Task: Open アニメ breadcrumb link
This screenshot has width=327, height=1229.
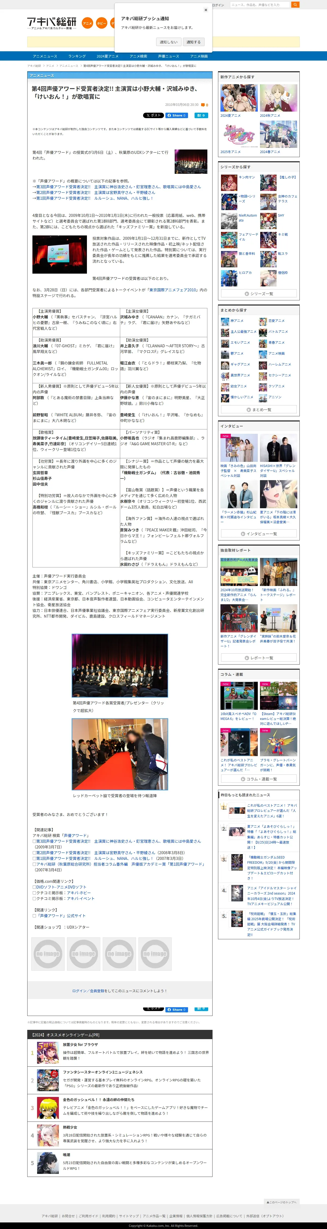Action: point(50,66)
